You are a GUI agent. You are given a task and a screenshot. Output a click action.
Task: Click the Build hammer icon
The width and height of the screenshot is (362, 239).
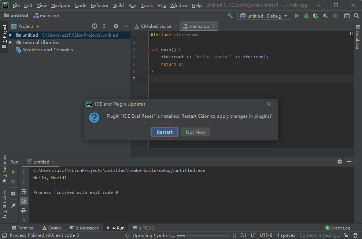(230, 16)
